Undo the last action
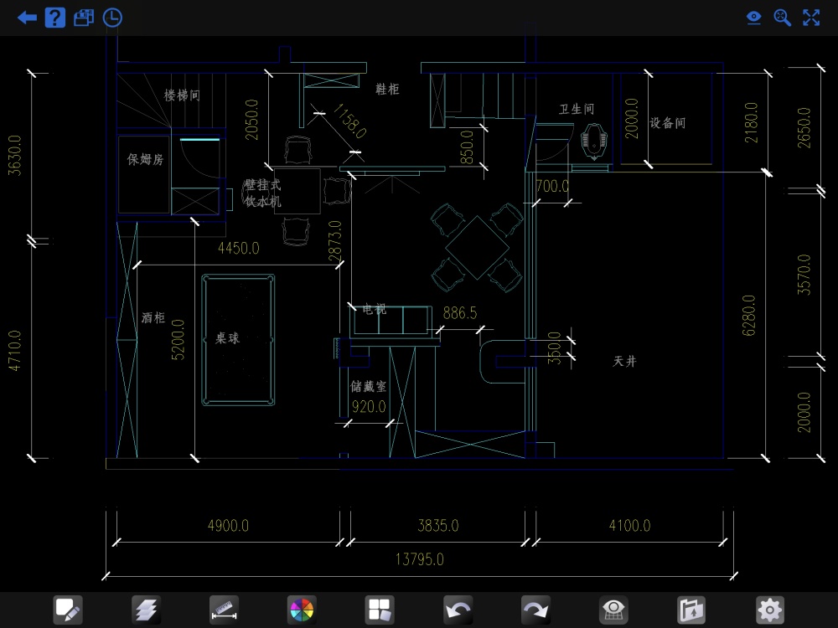Screen dimensions: 838x628 458,610
